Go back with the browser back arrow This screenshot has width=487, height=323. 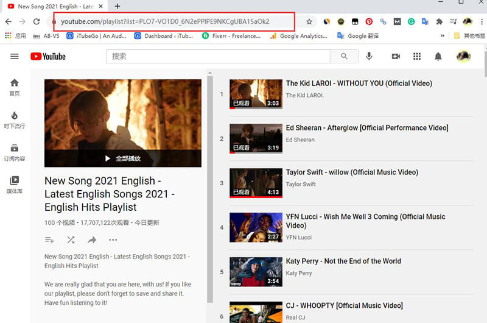pos(9,21)
